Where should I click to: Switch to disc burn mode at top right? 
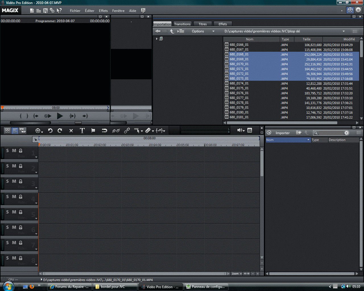tap(358, 10)
